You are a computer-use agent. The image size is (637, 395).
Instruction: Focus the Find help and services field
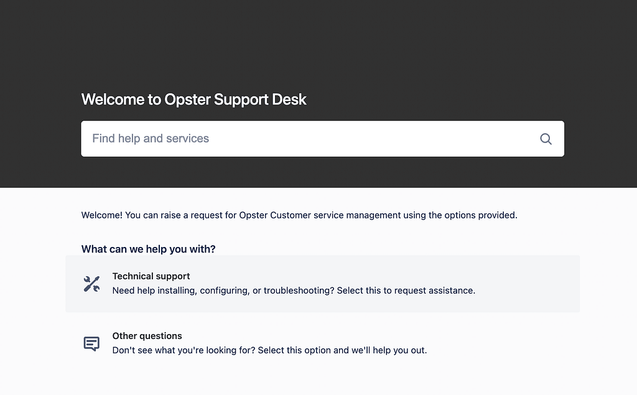(323, 139)
